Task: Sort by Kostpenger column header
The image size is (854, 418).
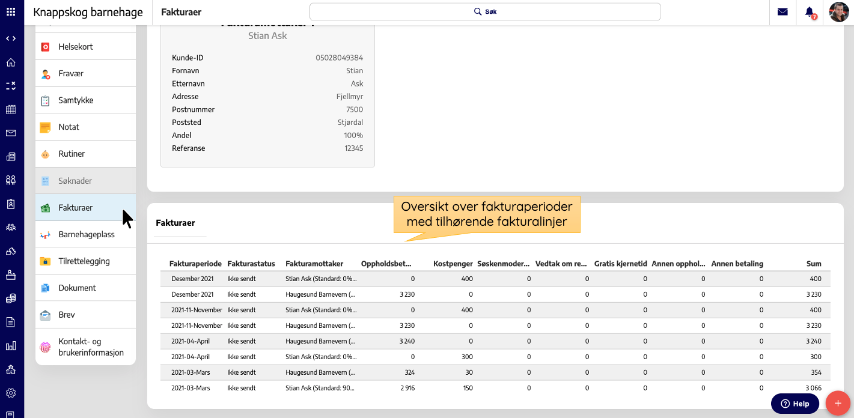Action: [x=453, y=264]
